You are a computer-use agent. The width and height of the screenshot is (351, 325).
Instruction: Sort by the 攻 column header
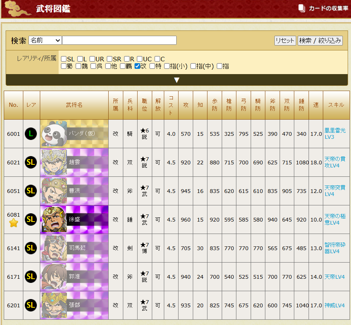pos(186,105)
